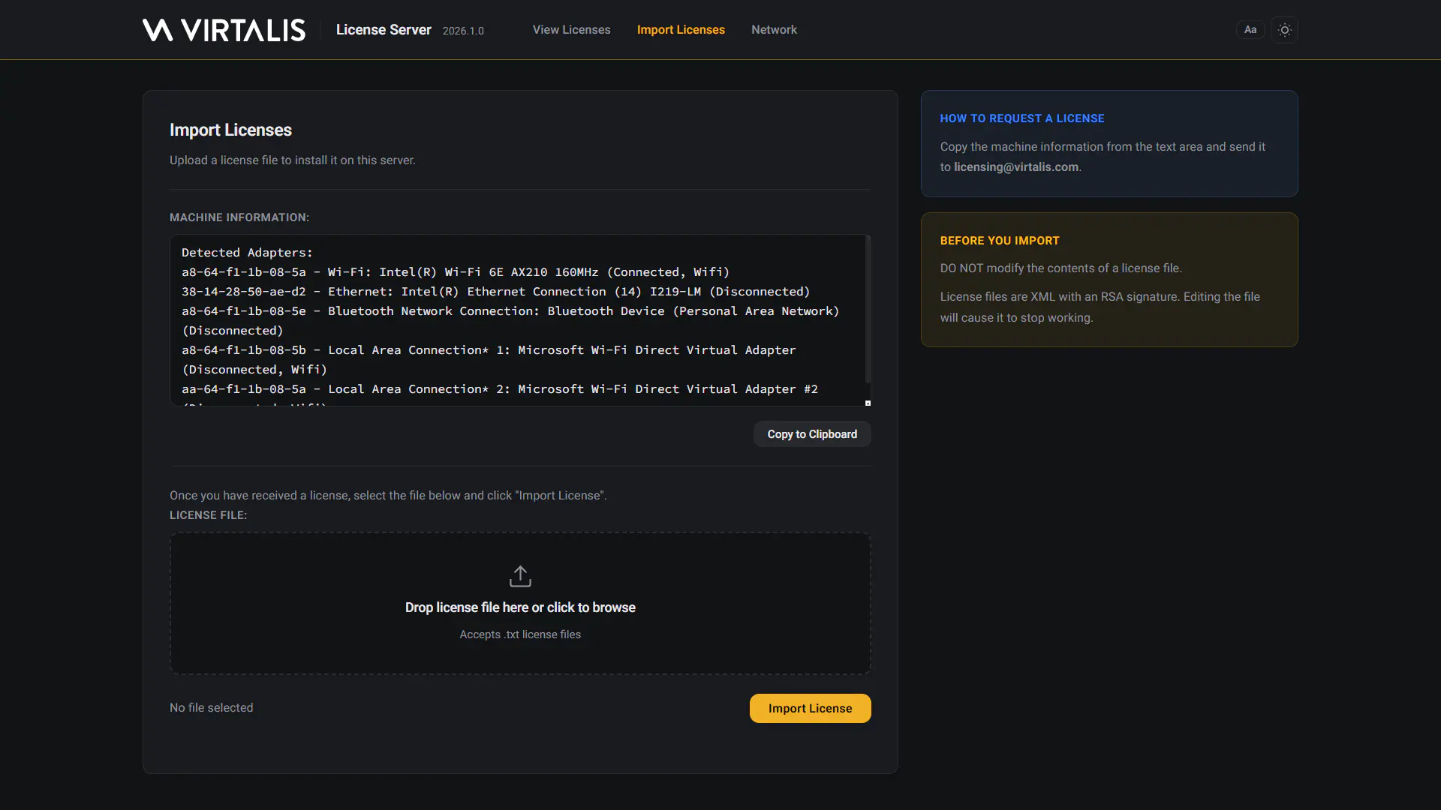
Task: Click the licensing@virtalis.com email address
Action: (x=1015, y=167)
